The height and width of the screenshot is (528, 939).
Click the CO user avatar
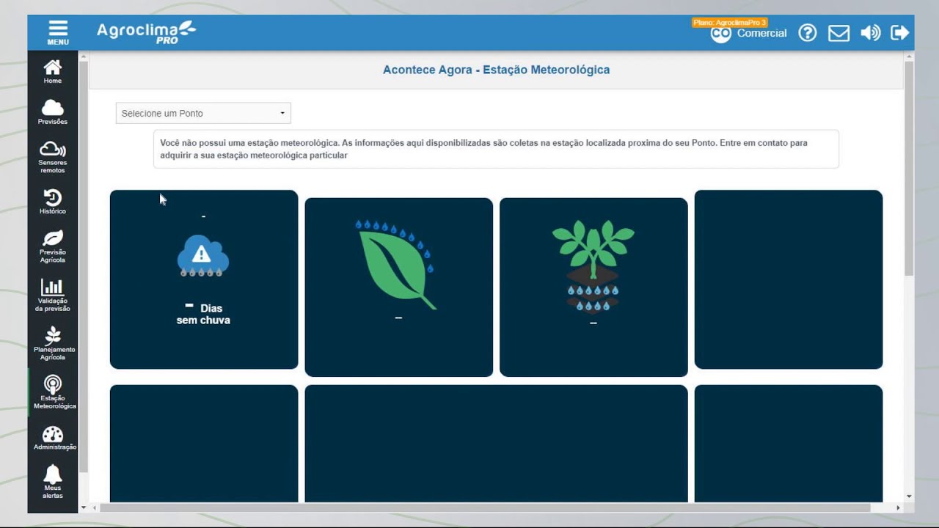720,34
